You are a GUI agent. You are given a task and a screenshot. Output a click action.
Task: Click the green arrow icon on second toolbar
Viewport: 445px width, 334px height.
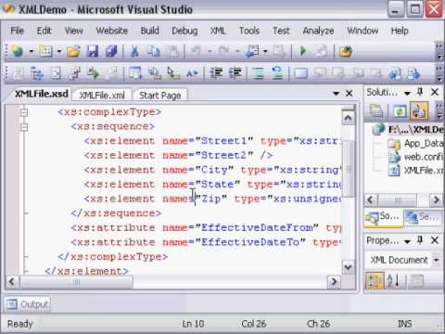94,73
